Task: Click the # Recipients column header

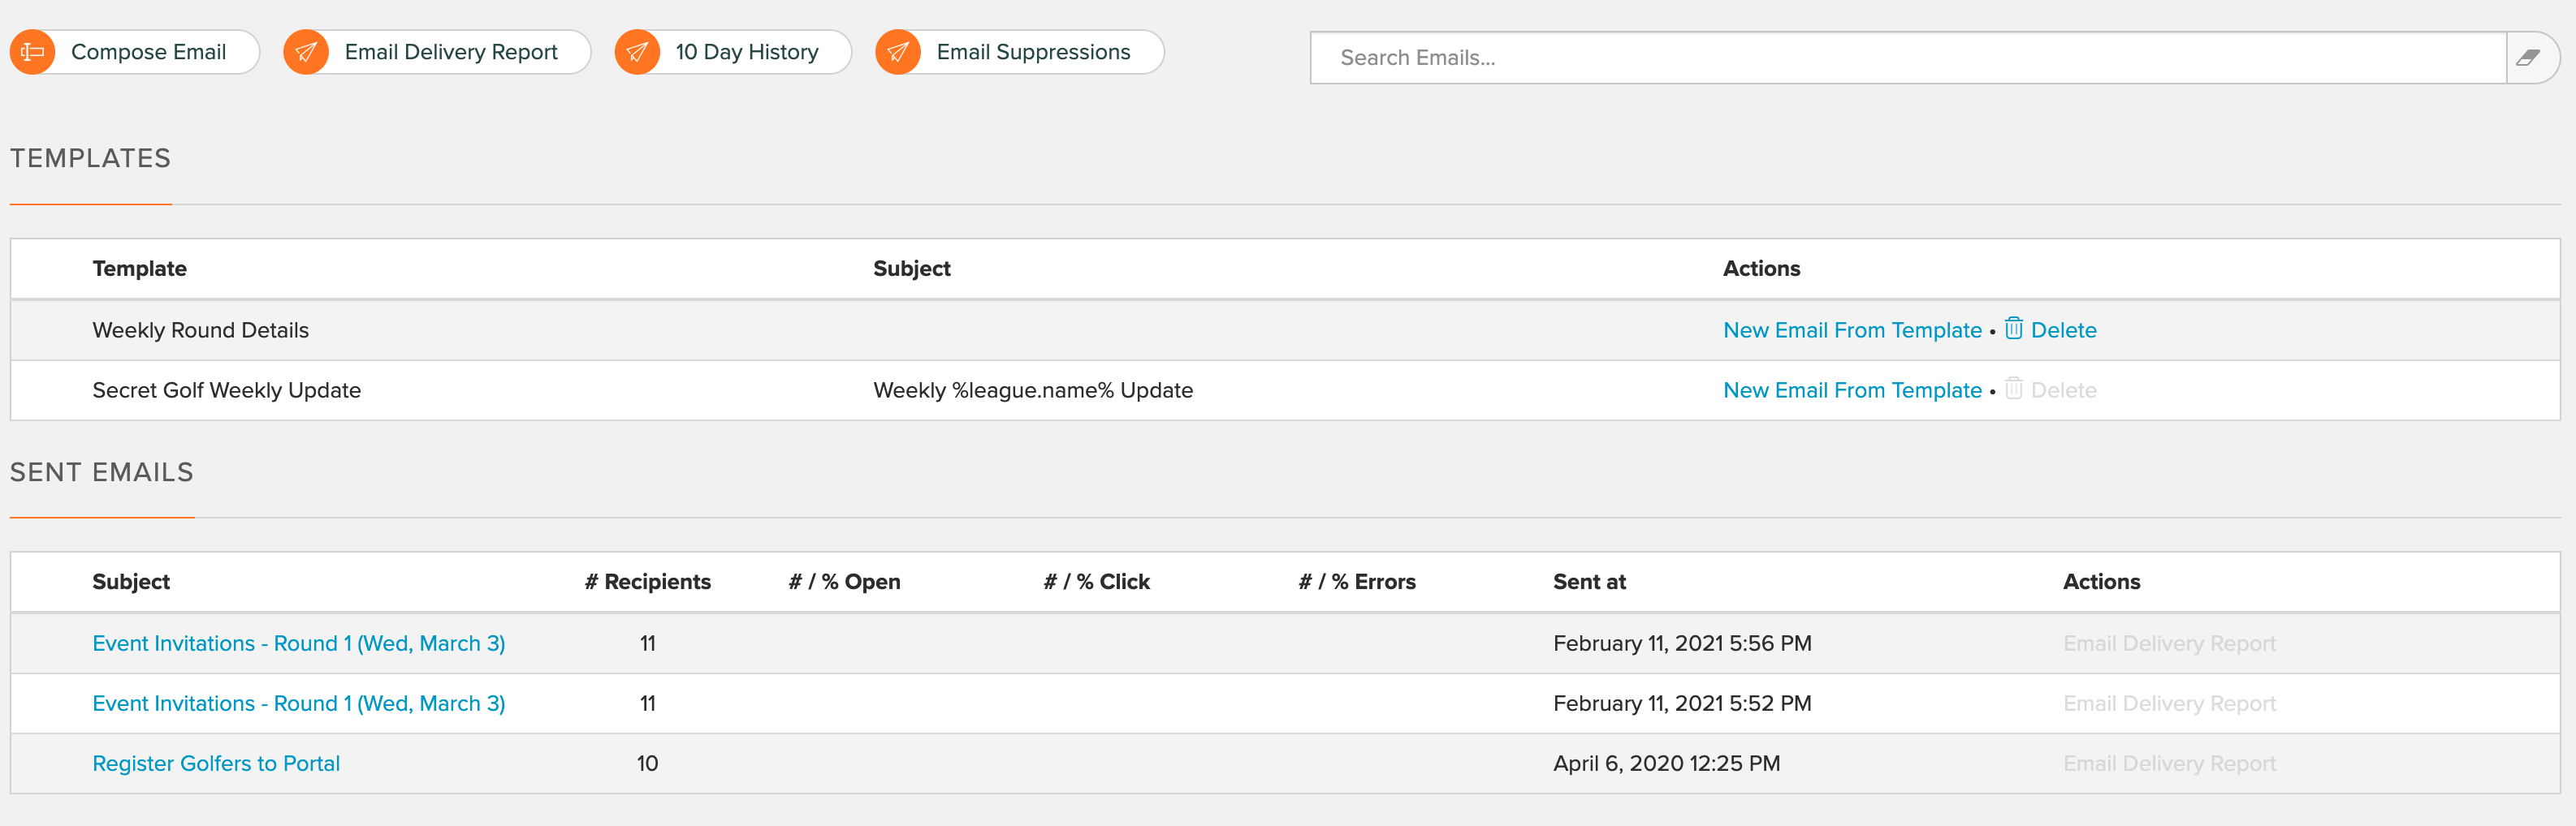Action: point(648,583)
